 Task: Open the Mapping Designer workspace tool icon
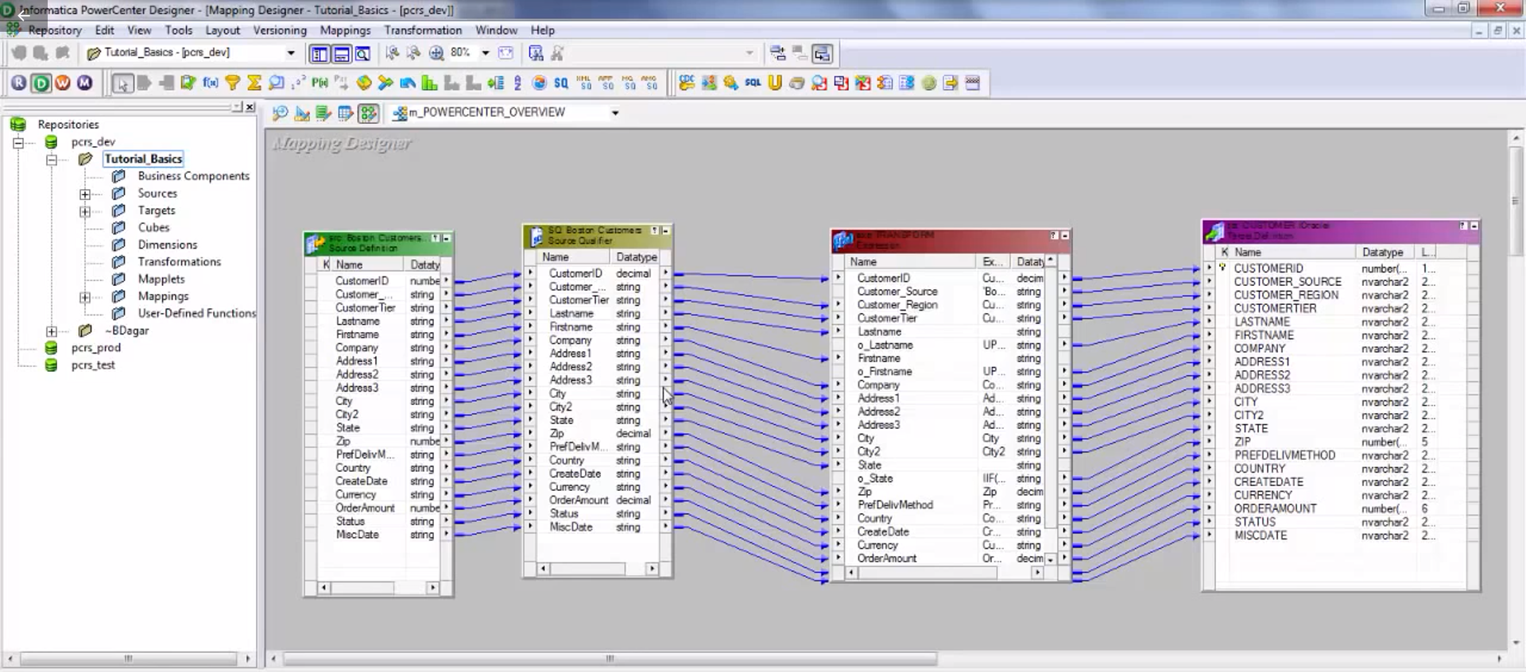click(x=368, y=113)
